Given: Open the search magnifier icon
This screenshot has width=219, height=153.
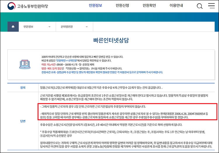Looking at the screenshot, I should (x=200, y=6).
